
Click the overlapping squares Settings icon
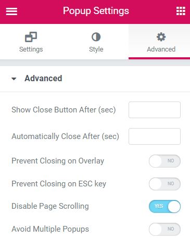(31, 37)
